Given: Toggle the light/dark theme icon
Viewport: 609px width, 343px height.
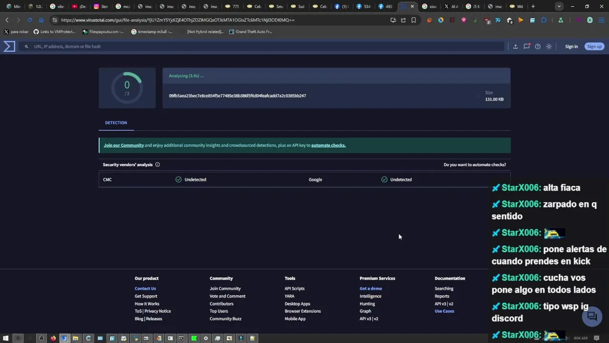Looking at the screenshot, I should (x=549, y=47).
